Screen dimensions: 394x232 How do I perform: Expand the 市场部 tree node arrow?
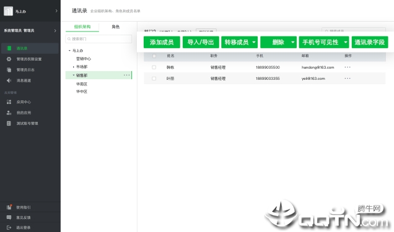73,67
